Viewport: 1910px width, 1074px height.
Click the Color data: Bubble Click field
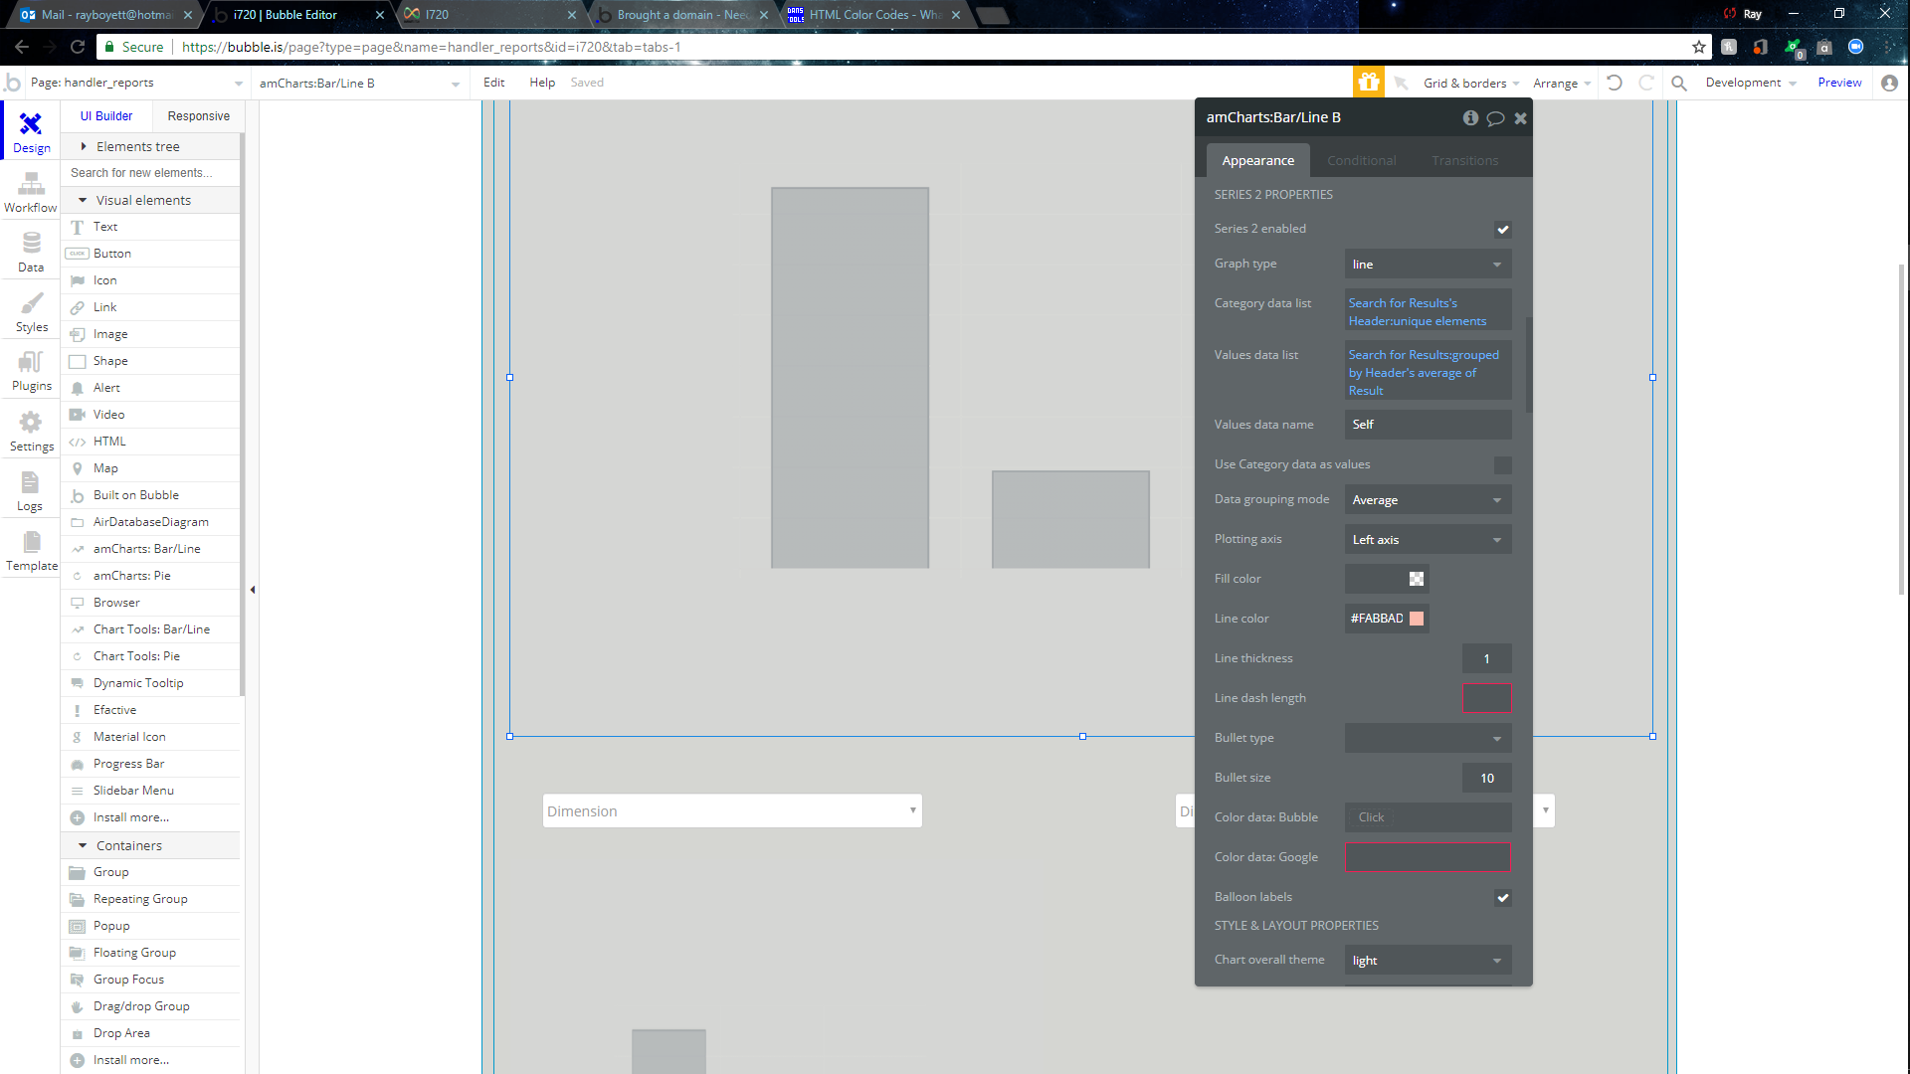tap(1428, 817)
